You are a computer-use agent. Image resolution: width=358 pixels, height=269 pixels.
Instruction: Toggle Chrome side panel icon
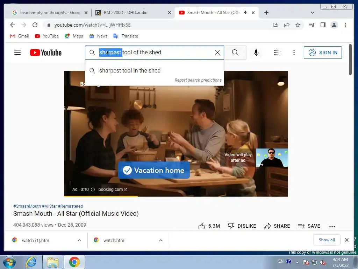(323, 25)
